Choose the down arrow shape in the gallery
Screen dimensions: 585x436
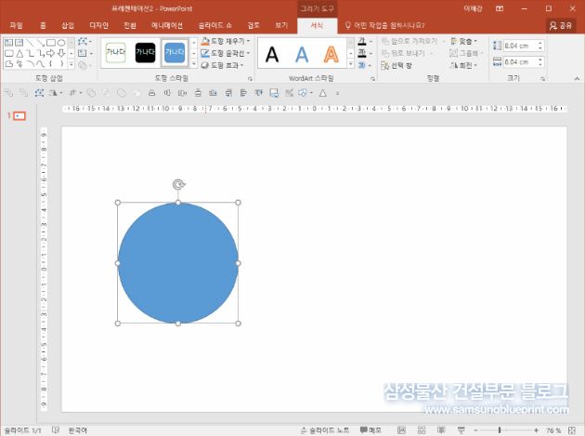click(61, 53)
